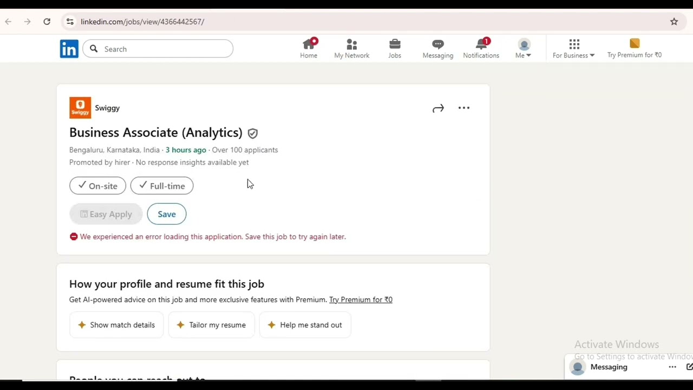This screenshot has height=390, width=693.
Task: Click the verified shield badge icon
Action: tap(253, 133)
